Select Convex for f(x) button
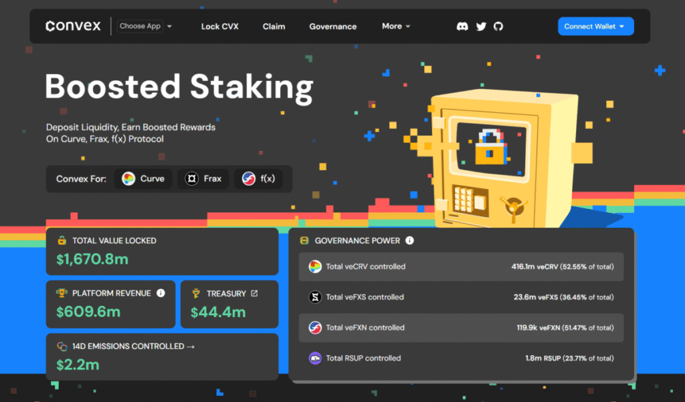 click(x=258, y=179)
